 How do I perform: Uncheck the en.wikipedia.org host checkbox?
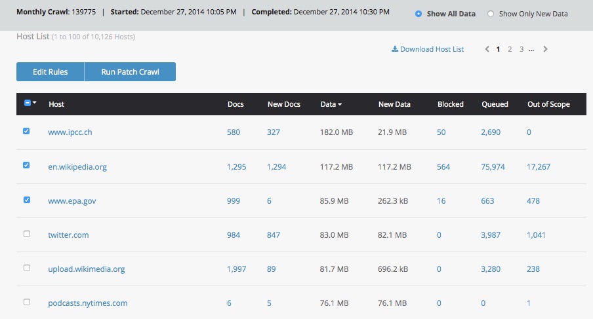point(26,166)
